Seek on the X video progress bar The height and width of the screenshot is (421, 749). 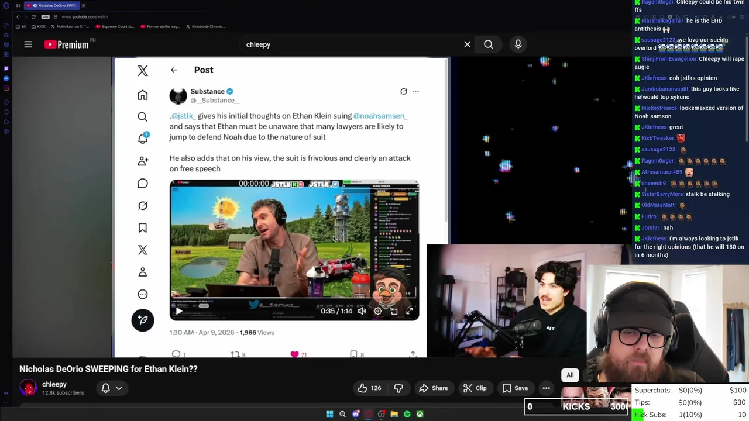pos(294,298)
